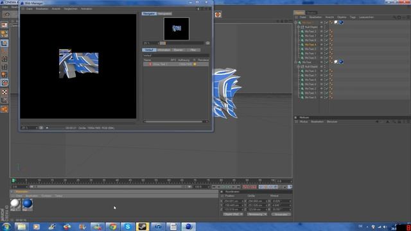Toggle the green checkmark on highlighted MoText.4 row
411x231 pixels.
coord(327,45)
